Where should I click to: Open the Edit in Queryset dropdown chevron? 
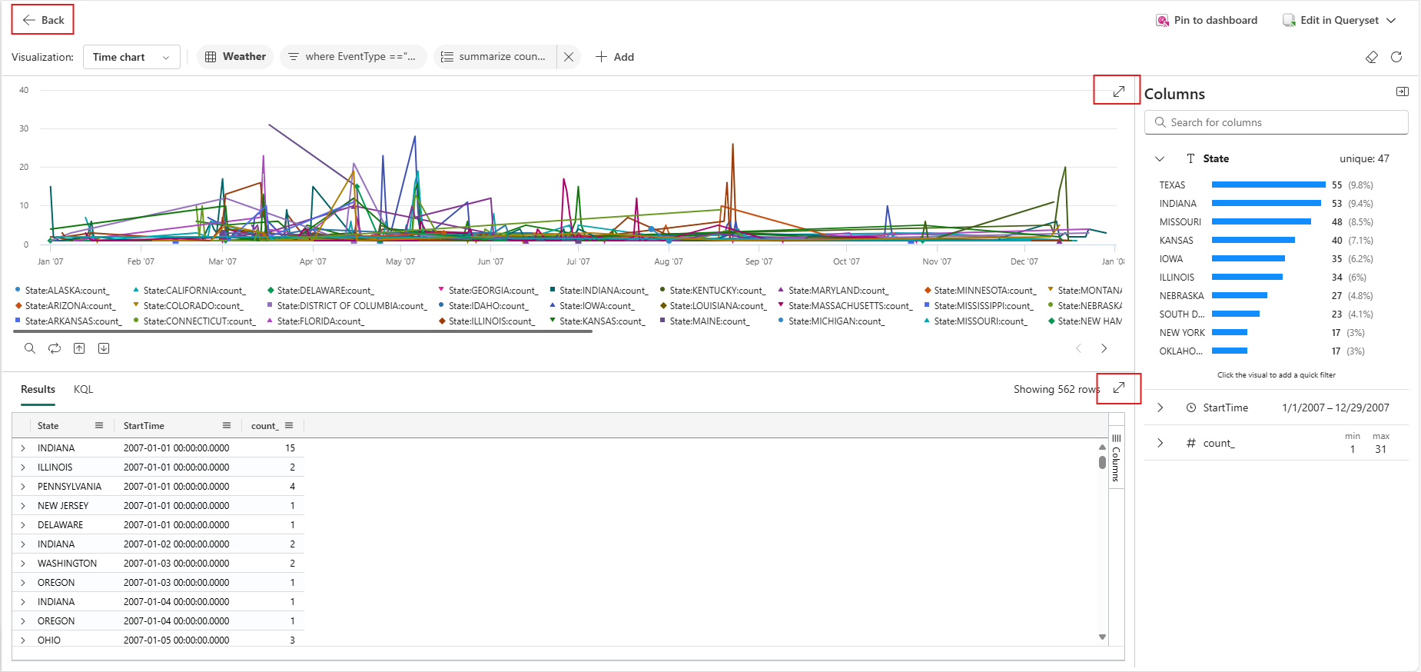[x=1391, y=20]
